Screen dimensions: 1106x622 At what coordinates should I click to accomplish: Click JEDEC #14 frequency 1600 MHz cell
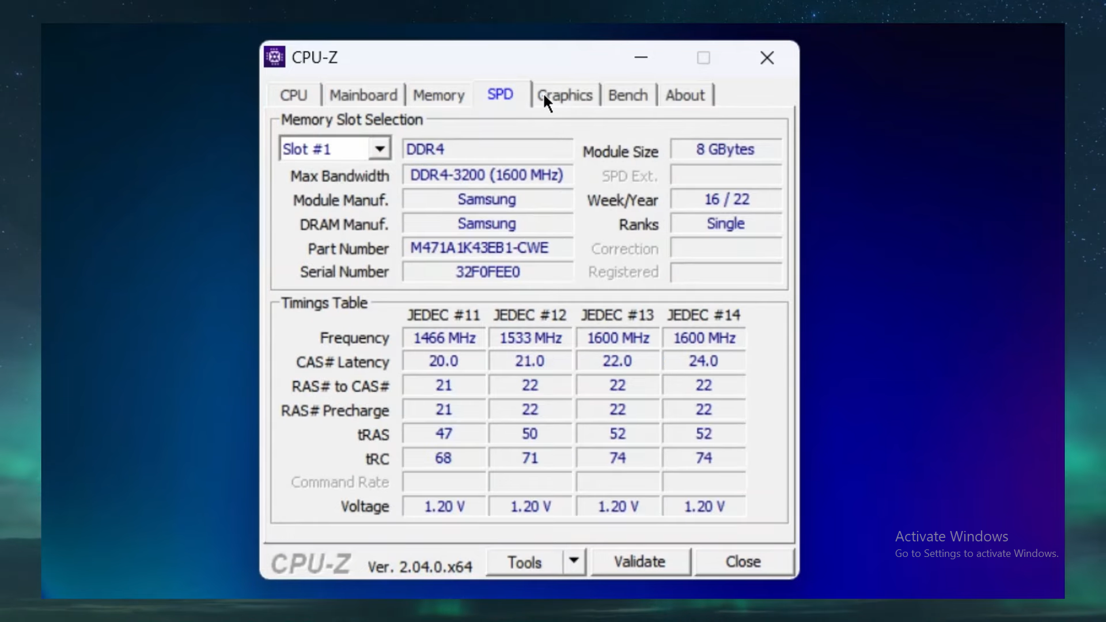[x=704, y=338]
